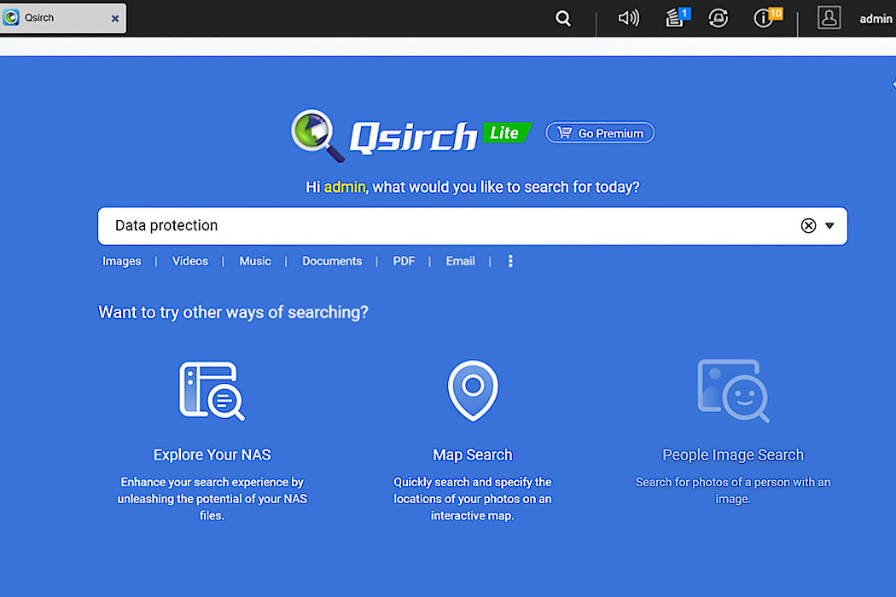Screen dimensions: 896x597
Task: Clear the search text with X icon
Action: tap(808, 226)
